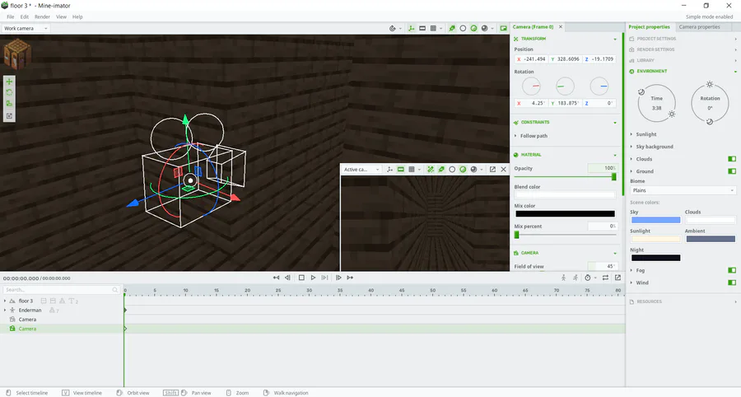The width and height of the screenshot is (741, 397).
Task: Jump to first frame in timeline
Action: [x=276, y=278]
